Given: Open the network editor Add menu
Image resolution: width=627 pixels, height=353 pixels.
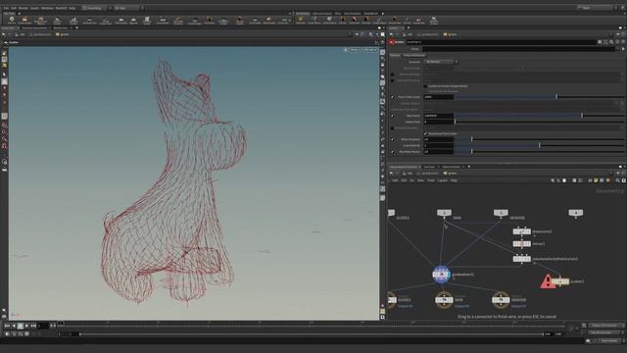Looking at the screenshot, I should pyautogui.click(x=395, y=180).
